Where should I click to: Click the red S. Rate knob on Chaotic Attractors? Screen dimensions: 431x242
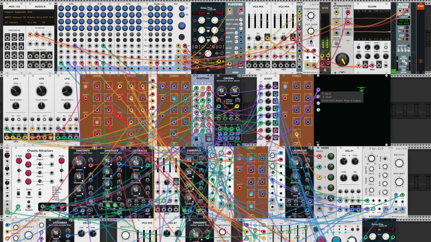(19, 161)
